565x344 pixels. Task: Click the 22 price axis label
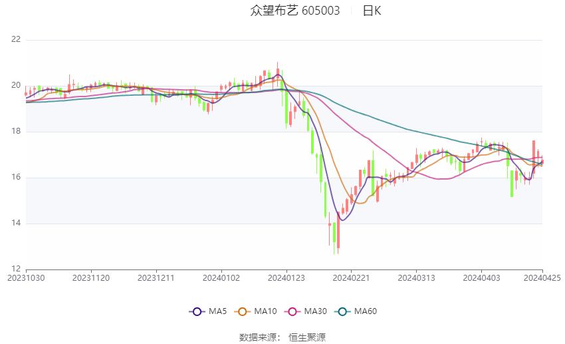[16, 39]
